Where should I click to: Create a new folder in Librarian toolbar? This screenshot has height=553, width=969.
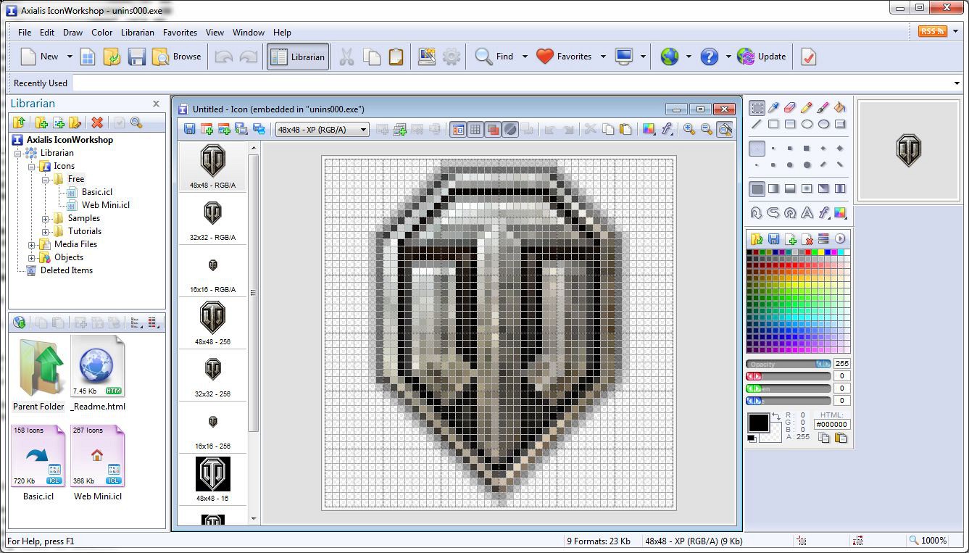click(41, 123)
